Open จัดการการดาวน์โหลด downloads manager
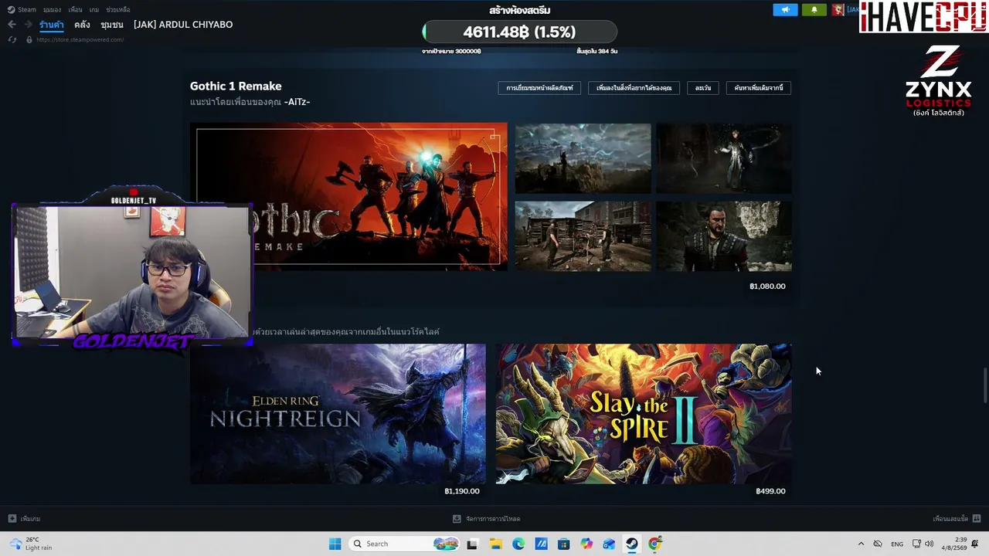The width and height of the screenshot is (989, 556). click(x=487, y=519)
